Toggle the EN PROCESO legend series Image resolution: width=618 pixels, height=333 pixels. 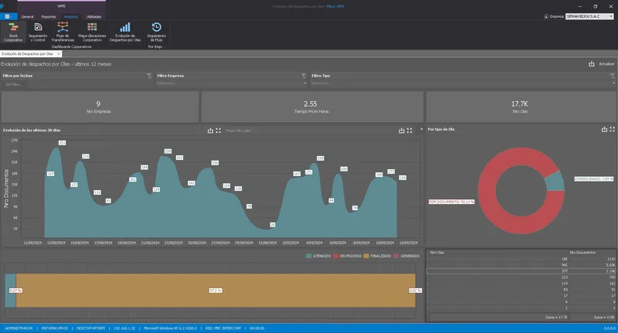tap(347, 257)
